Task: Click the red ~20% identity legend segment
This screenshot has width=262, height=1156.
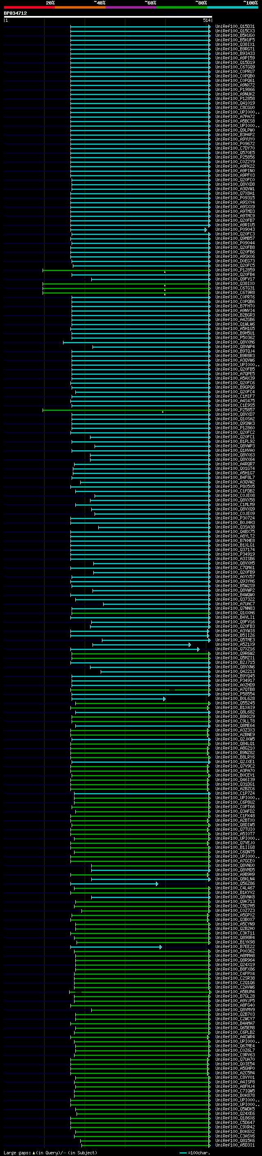Action: [x=29, y=7]
